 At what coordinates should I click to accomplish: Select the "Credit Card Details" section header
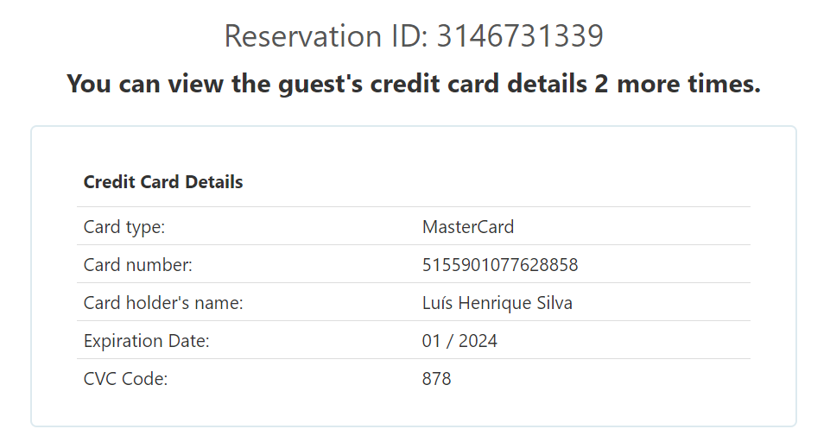click(163, 182)
